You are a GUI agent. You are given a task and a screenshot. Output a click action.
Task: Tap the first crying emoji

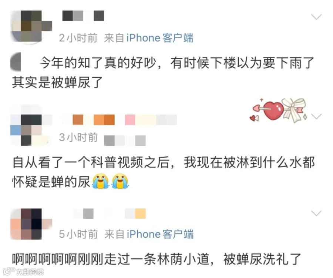100,181
